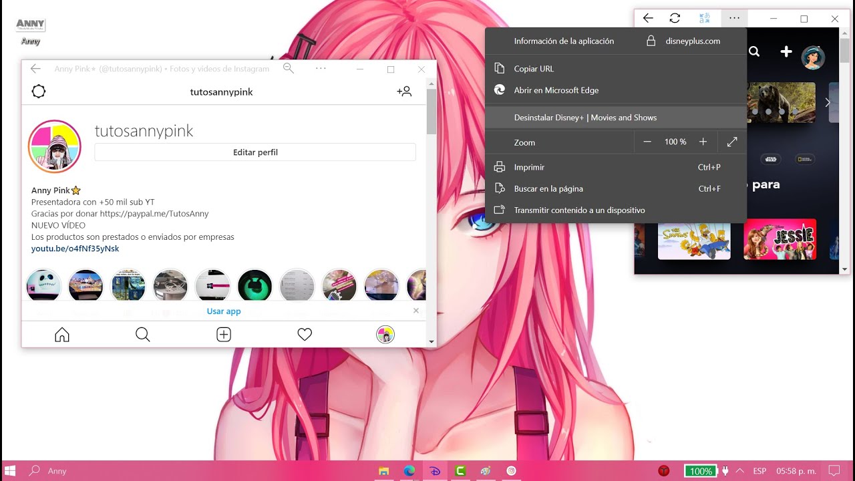Create new Instagram post plus icon
The height and width of the screenshot is (481, 855).
(x=224, y=335)
